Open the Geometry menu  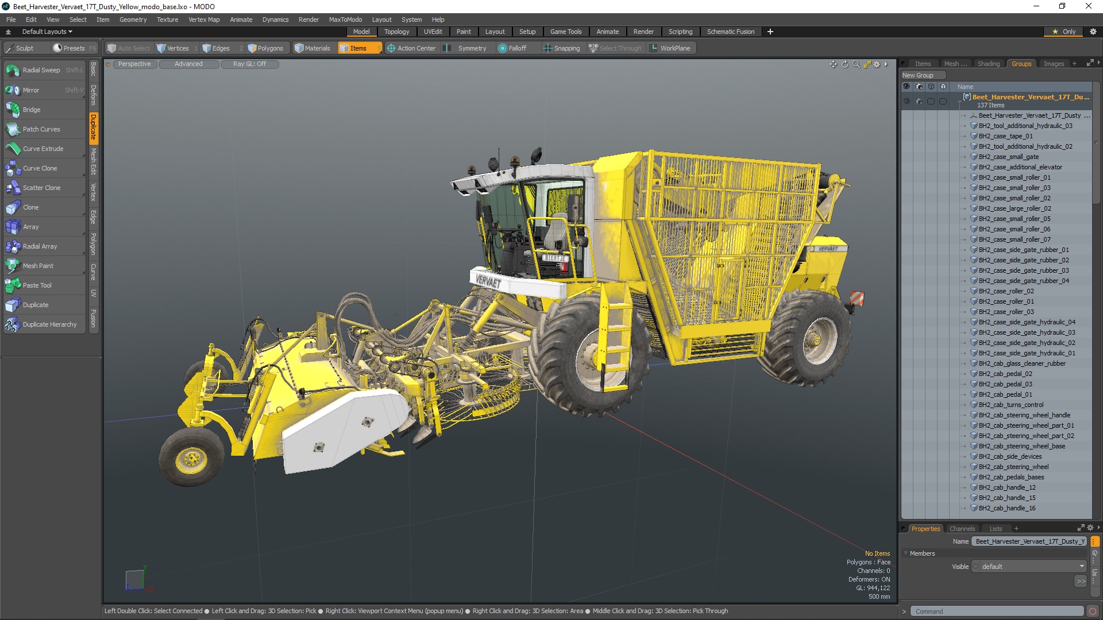point(133,20)
